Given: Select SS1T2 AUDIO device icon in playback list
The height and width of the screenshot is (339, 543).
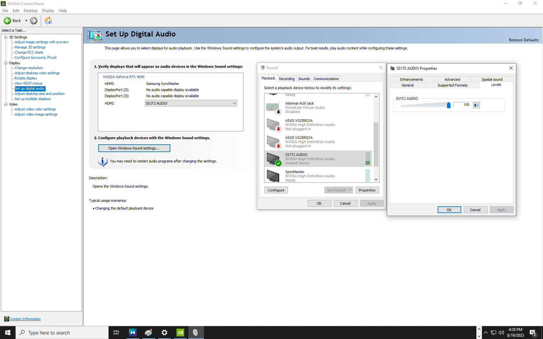Looking at the screenshot, I should pos(273,159).
